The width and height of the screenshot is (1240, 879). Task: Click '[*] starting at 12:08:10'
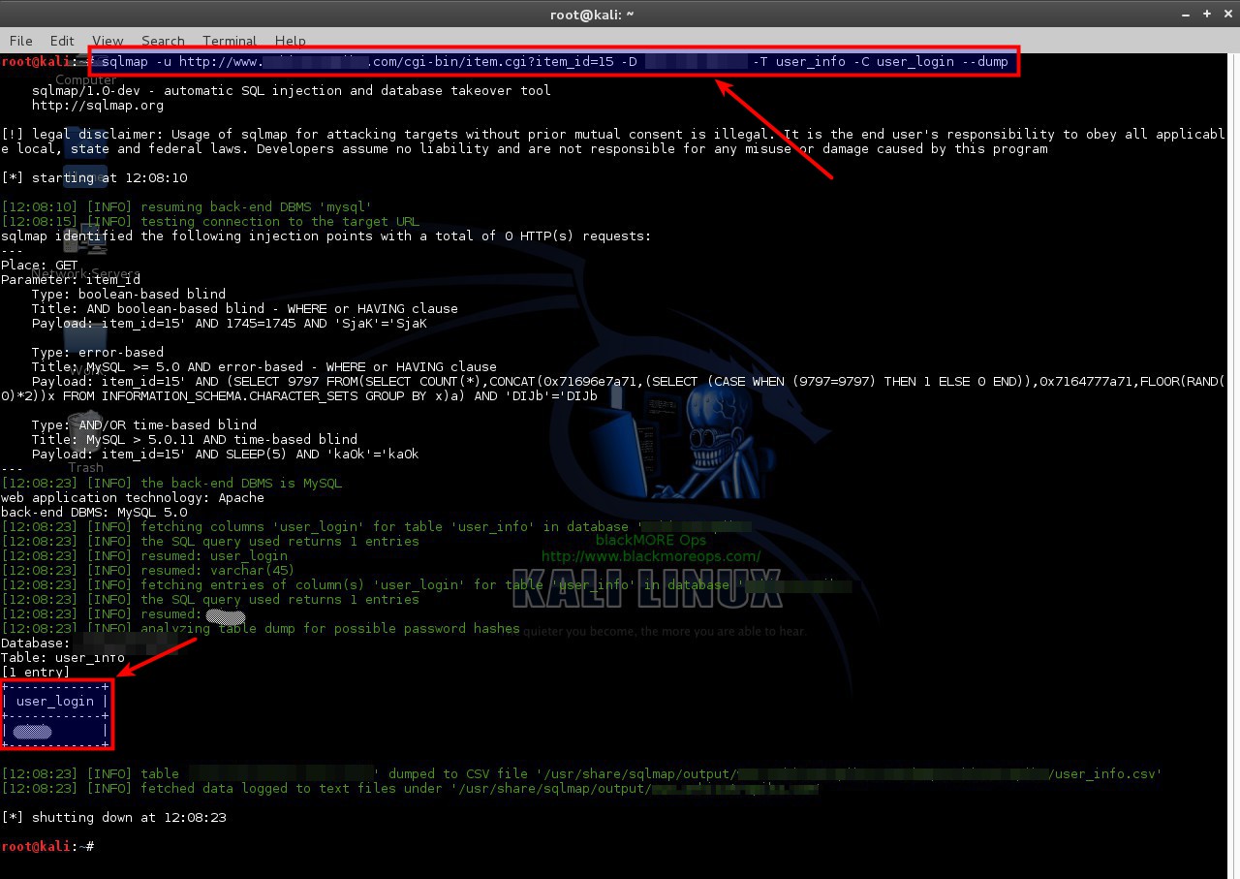point(94,178)
